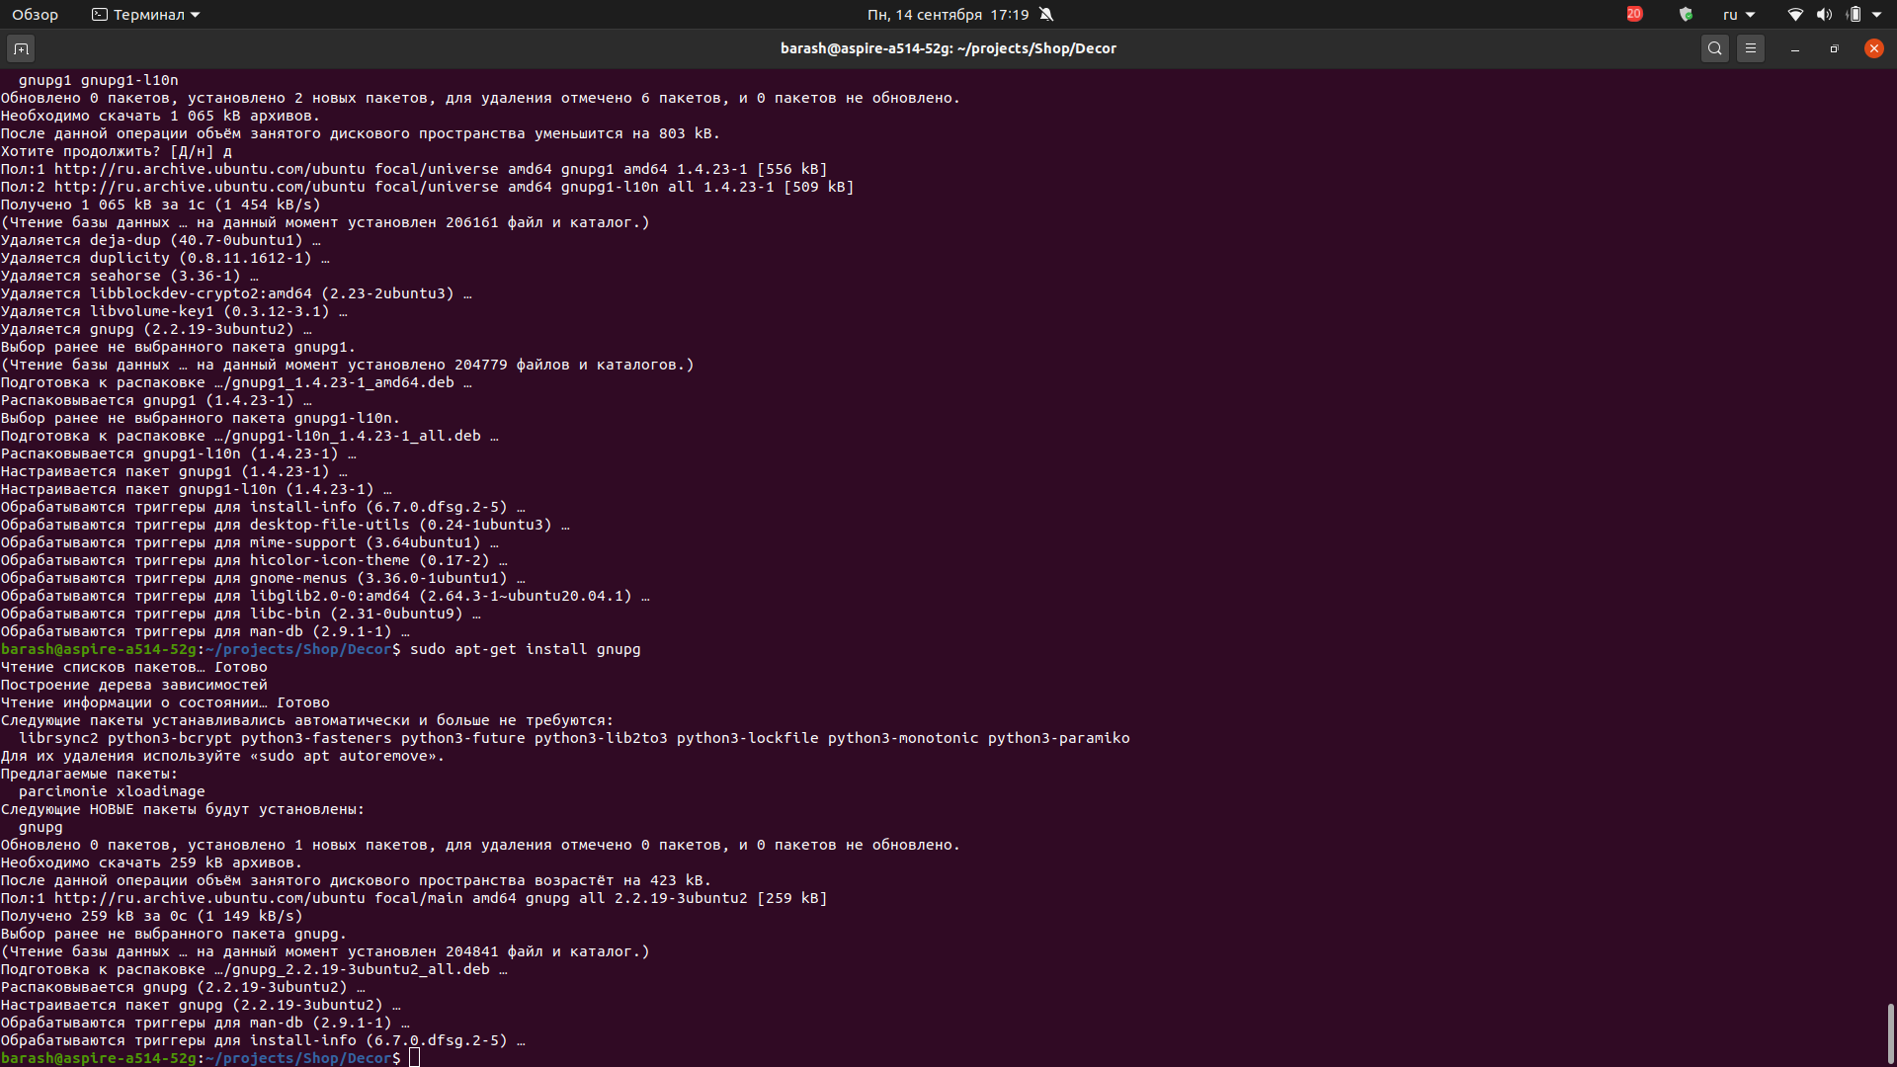
Task: Click 'Настраивается пакет gnupg (2.2.19-3ubuntu2)'
Action: 201,1005
